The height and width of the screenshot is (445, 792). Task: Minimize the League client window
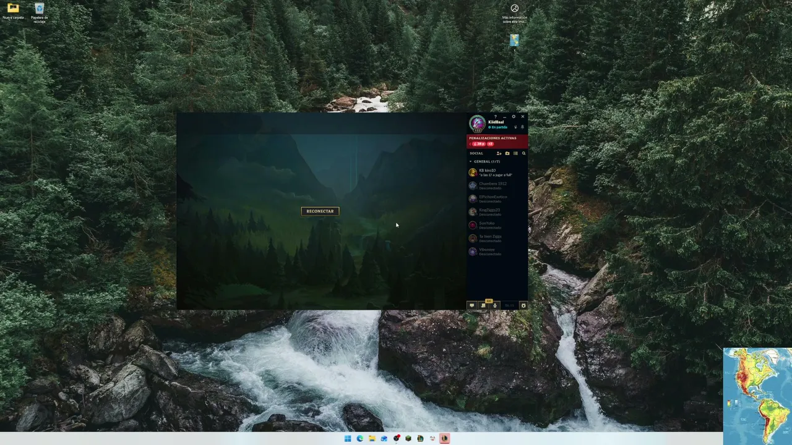pos(504,116)
